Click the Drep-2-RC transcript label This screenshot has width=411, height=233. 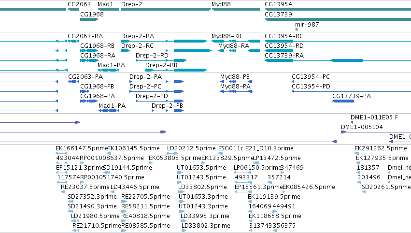click(x=137, y=46)
